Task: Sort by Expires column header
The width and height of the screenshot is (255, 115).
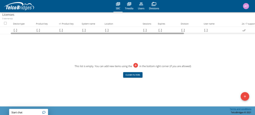Action: click(162, 24)
